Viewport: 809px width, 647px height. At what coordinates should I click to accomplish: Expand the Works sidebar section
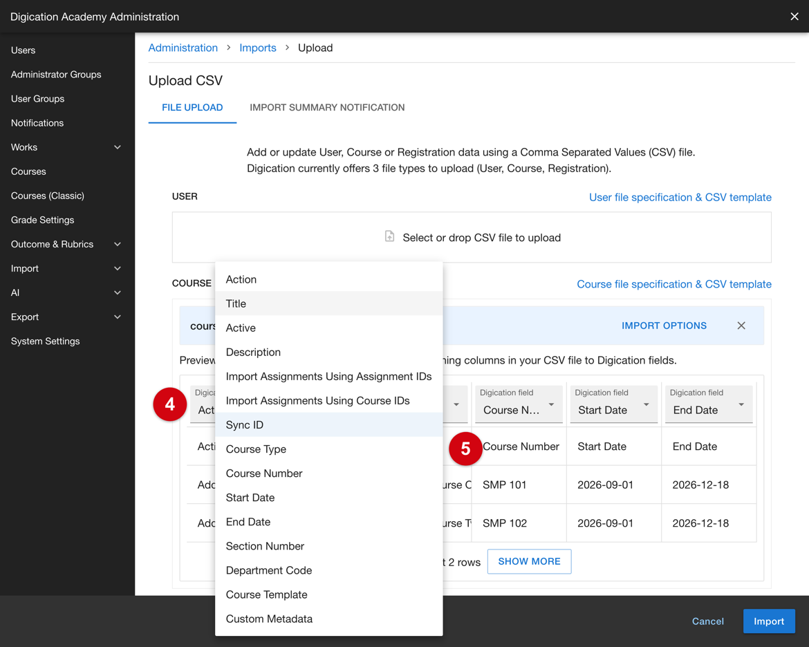pyautogui.click(x=118, y=147)
